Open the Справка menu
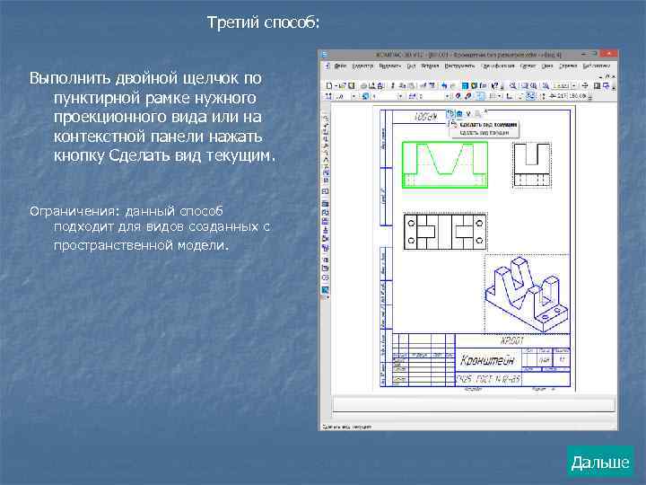 [568, 66]
